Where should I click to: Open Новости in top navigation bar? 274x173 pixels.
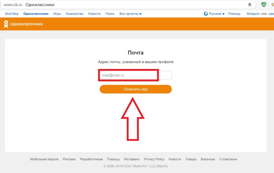pos(94,14)
